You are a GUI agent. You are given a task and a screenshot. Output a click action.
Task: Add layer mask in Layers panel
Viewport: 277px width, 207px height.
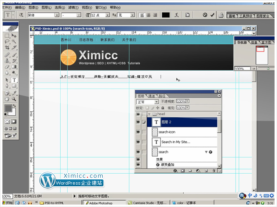point(183,170)
